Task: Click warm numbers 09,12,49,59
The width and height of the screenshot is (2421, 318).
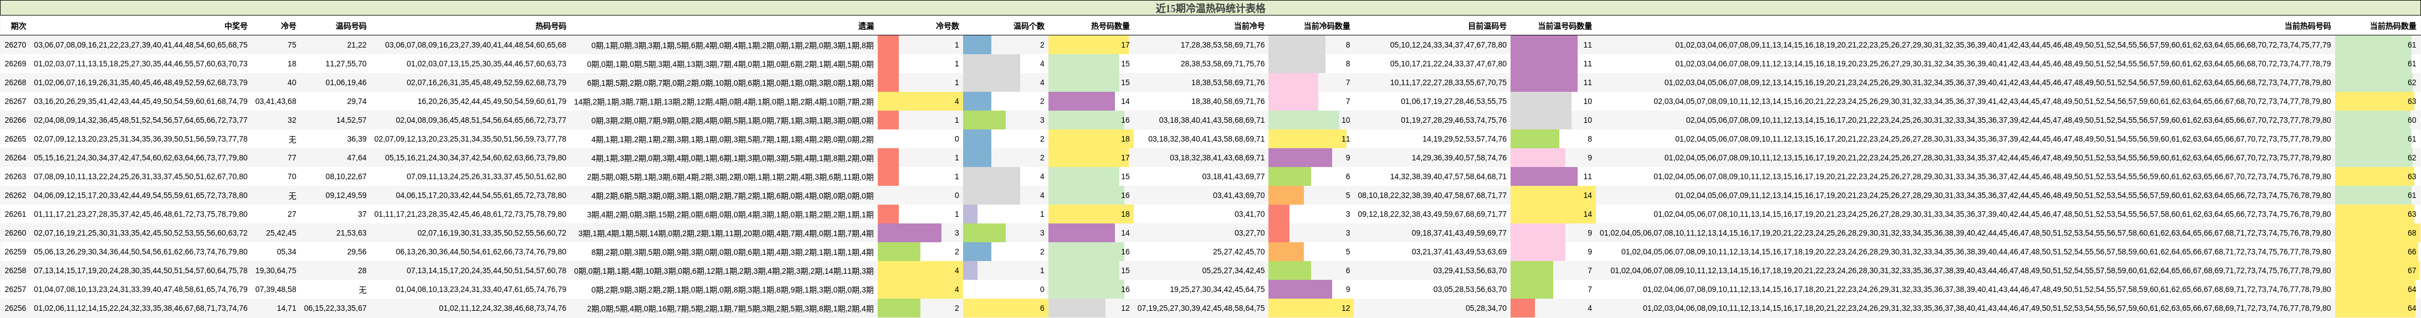Action: click(347, 195)
